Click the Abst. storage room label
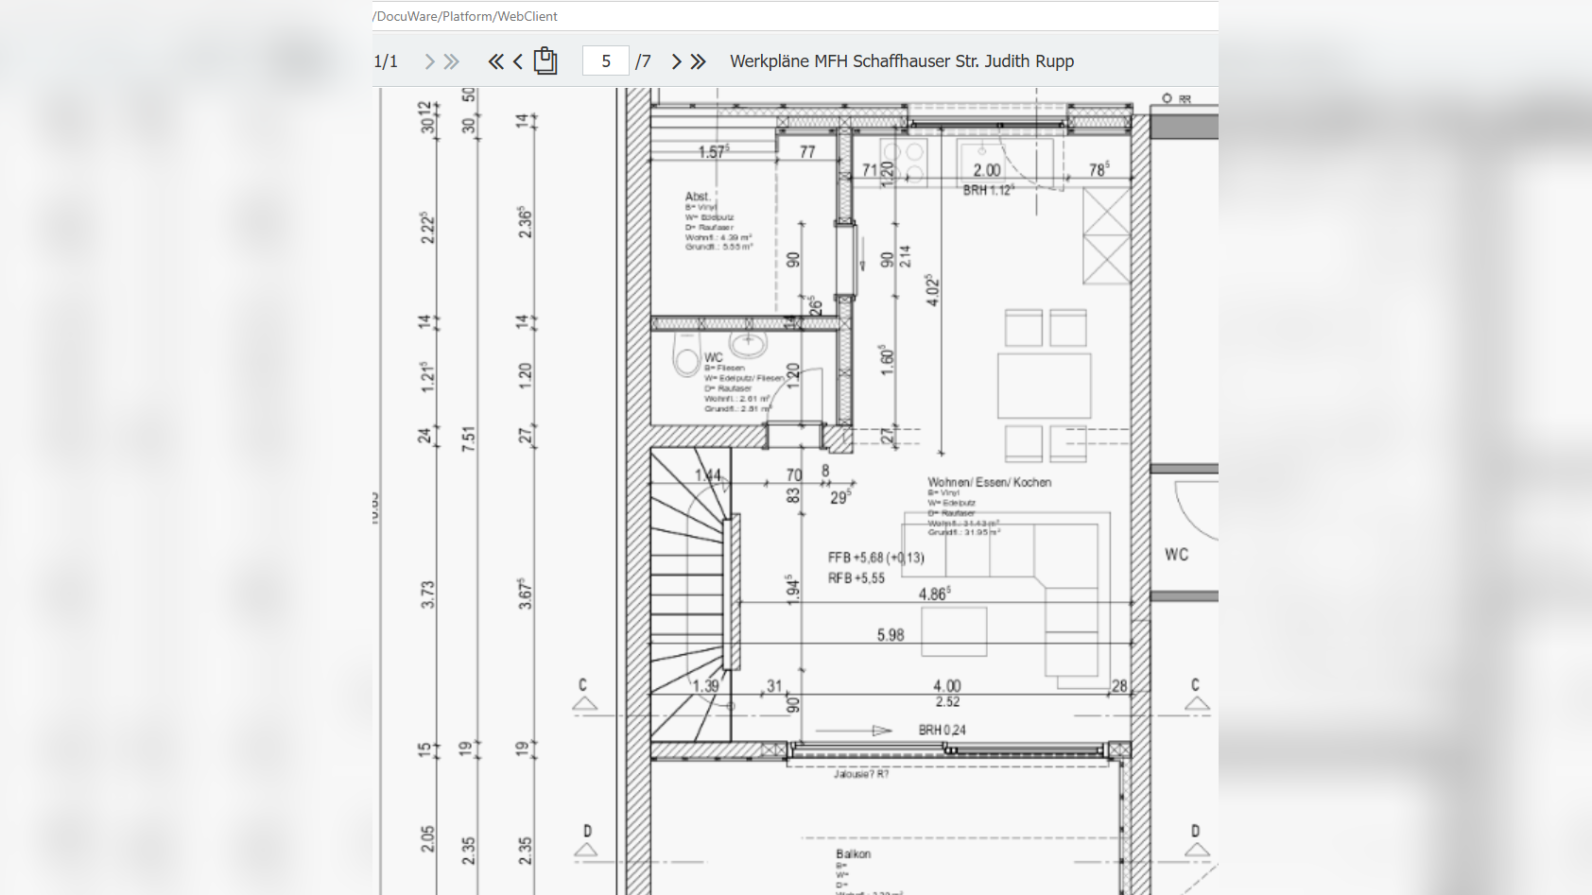The width and height of the screenshot is (1592, 895). pos(697,197)
